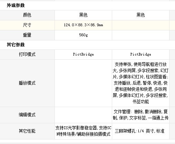Click second product's 黑色 color cell

pyautogui.click(x=140, y=15)
